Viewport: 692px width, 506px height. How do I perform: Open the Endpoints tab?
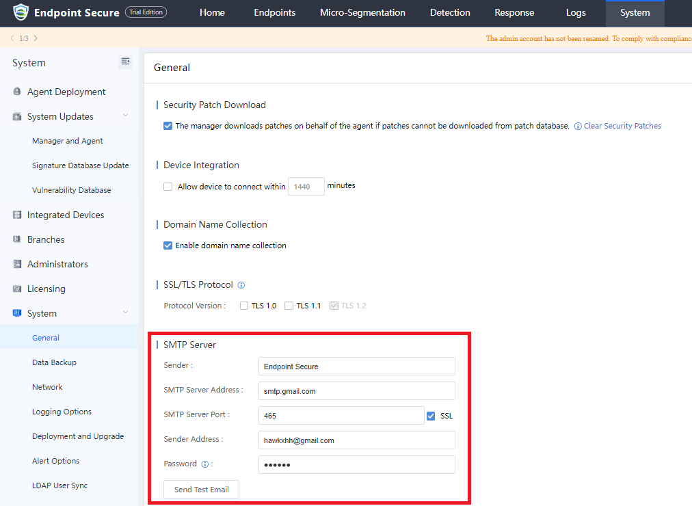point(274,13)
